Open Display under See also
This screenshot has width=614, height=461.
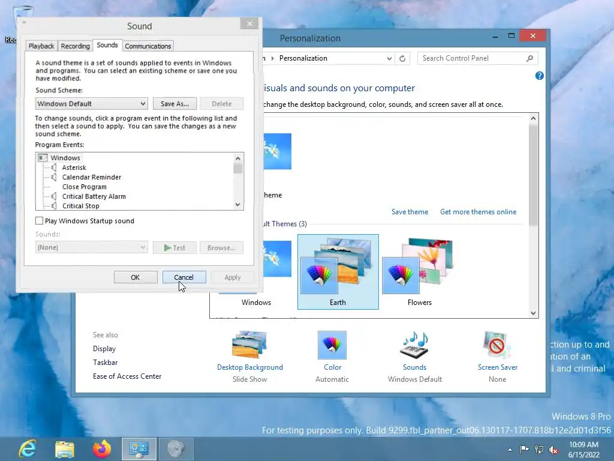pyautogui.click(x=104, y=349)
